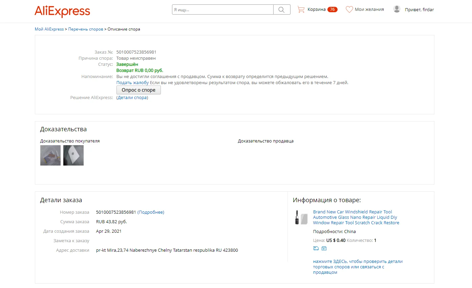Open the windshield repair tool product image
Screen dimensions: 472x288
pos(301,217)
